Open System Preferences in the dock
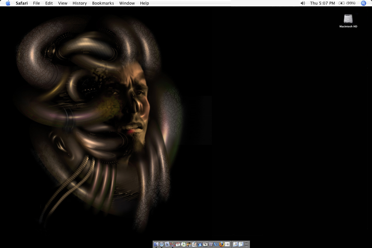 (x=227, y=244)
